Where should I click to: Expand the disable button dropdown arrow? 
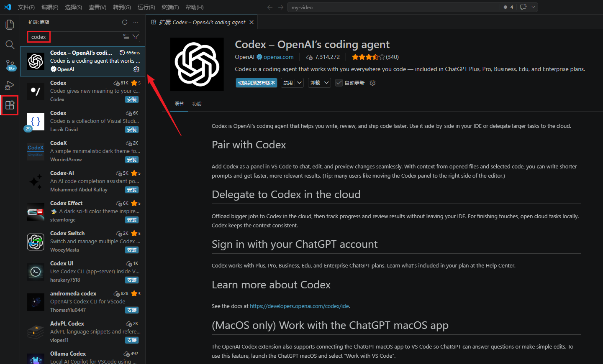[300, 83]
